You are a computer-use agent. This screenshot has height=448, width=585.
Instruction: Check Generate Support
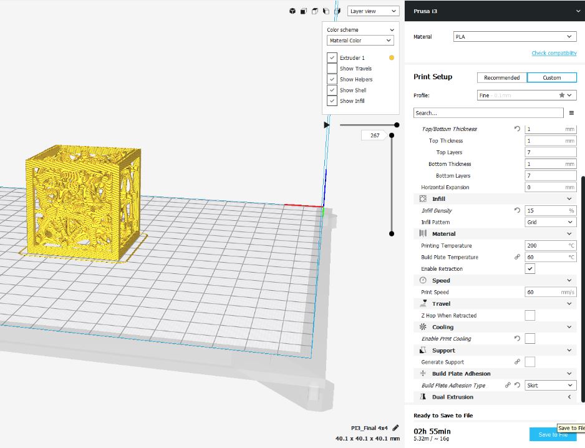pos(529,362)
